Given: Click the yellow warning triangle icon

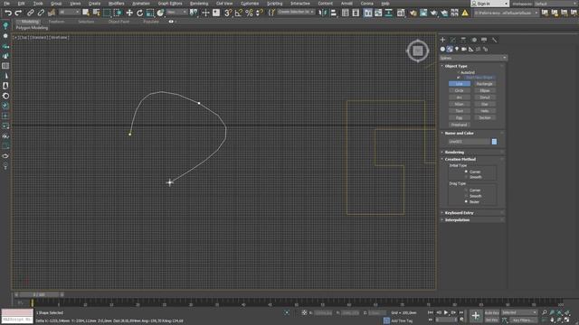Looking at the screenshot, I should tap(465, 13).
